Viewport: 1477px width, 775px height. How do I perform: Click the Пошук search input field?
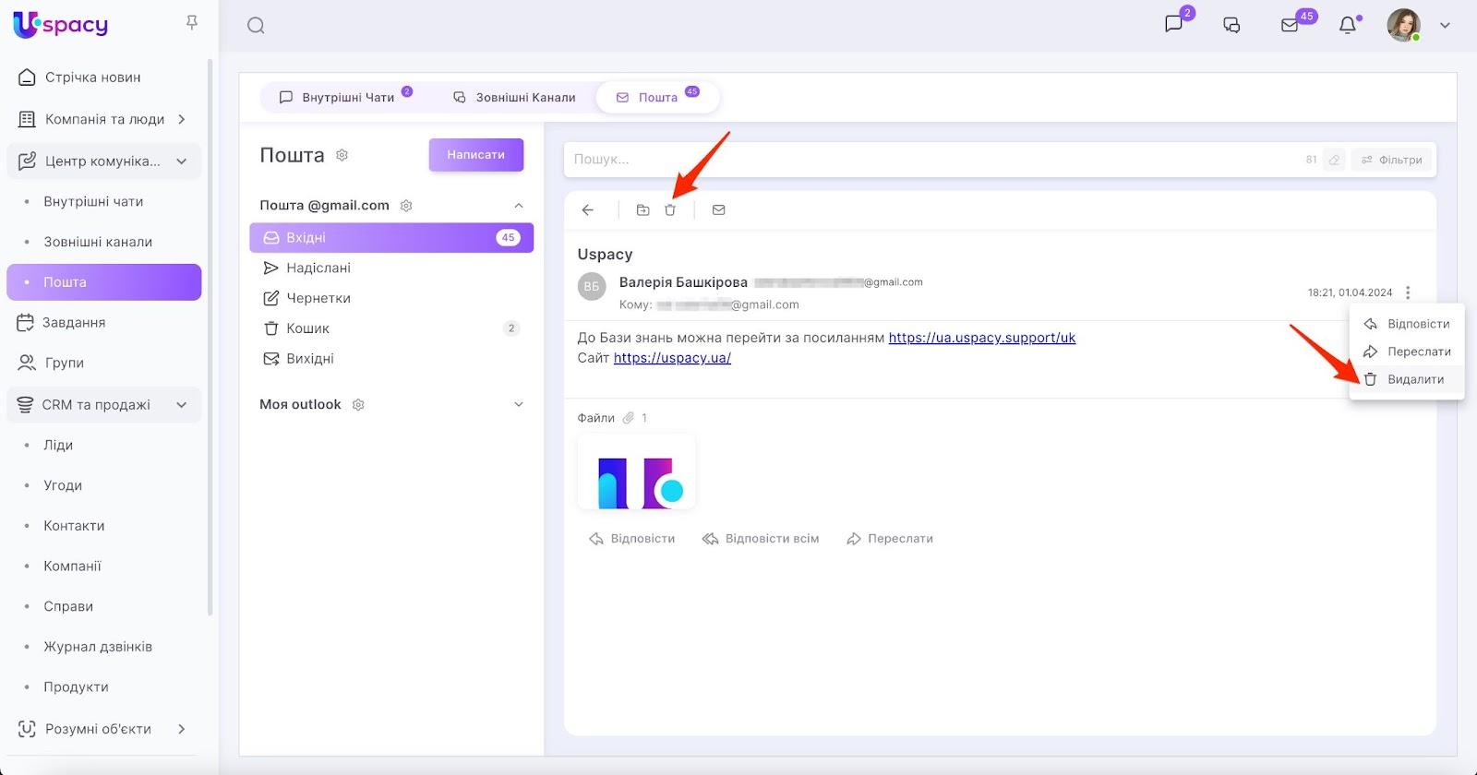point(932,160)
